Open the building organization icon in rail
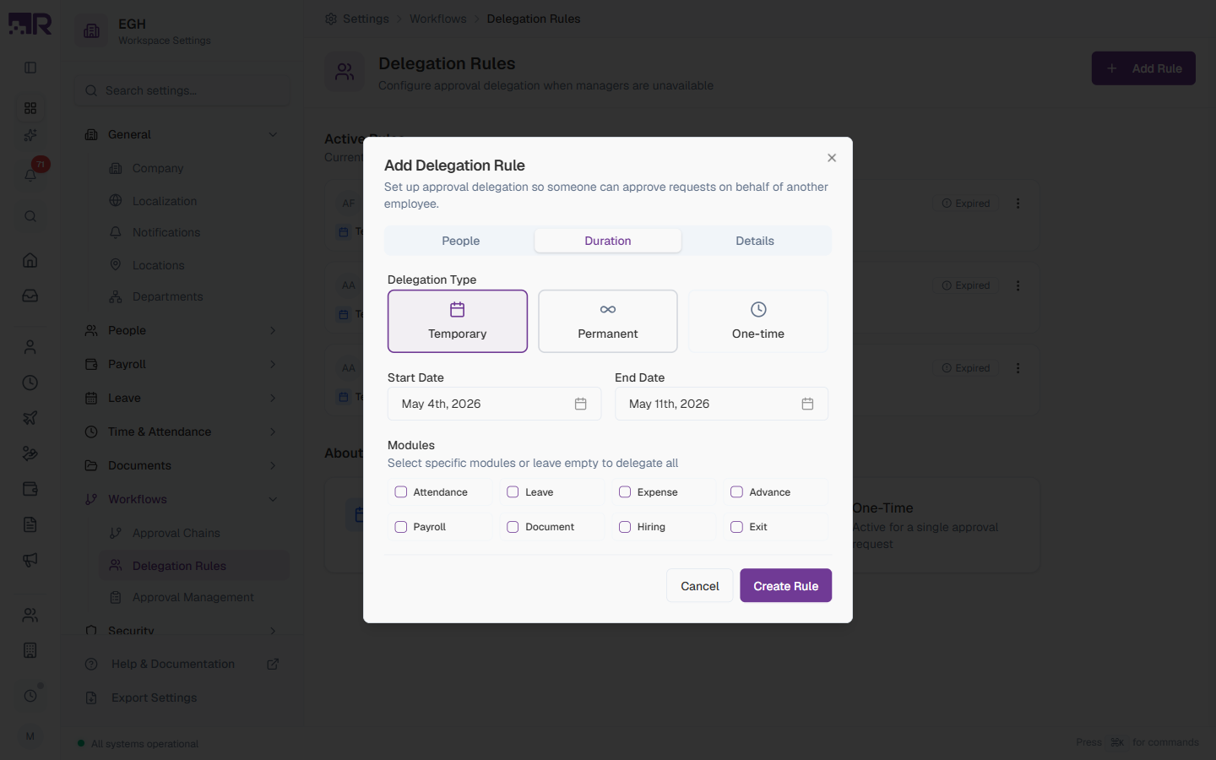Viewport: 1216px width, 760px height. coord(30,650)
